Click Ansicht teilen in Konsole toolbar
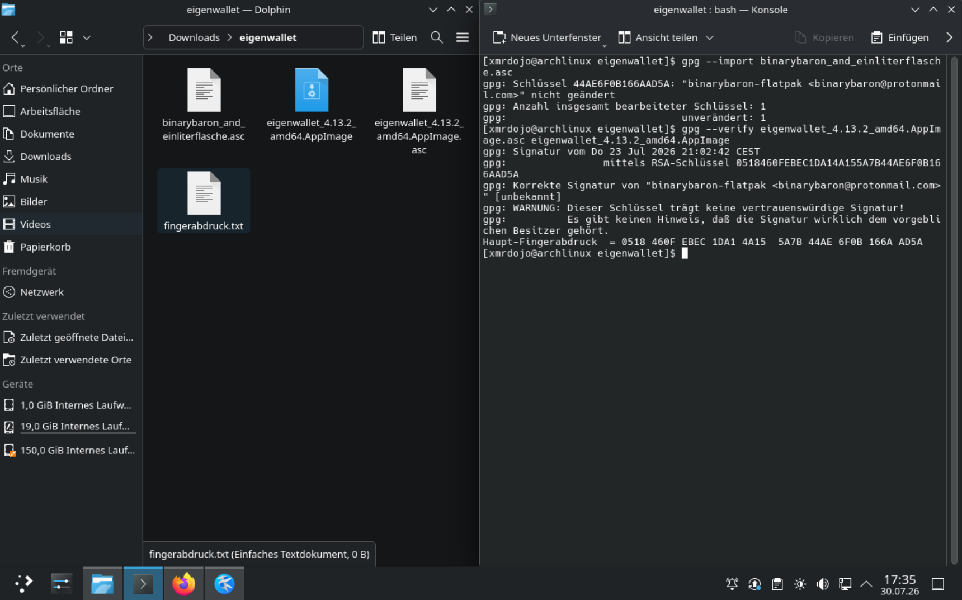Viewport: 962px width, 600px height. (658, 37)
